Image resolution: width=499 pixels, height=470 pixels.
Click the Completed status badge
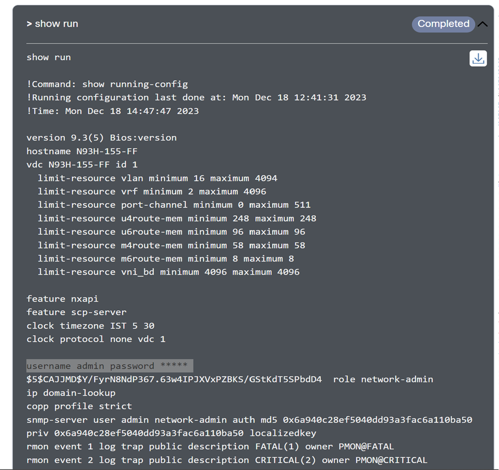443,24
